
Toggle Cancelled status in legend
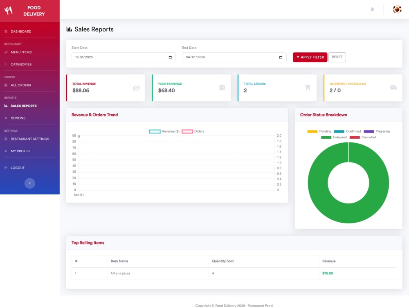[x=363, y=137]
